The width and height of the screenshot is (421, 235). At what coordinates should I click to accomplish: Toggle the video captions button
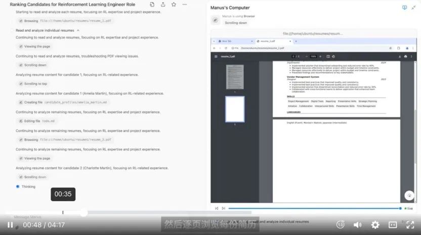coord(393,225)
